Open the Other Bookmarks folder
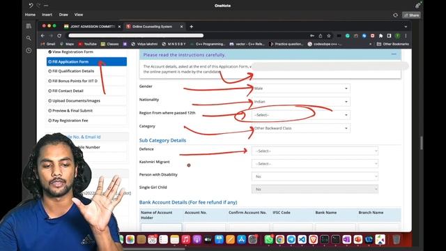The image size is (446, 251). (x=393, y=44)
